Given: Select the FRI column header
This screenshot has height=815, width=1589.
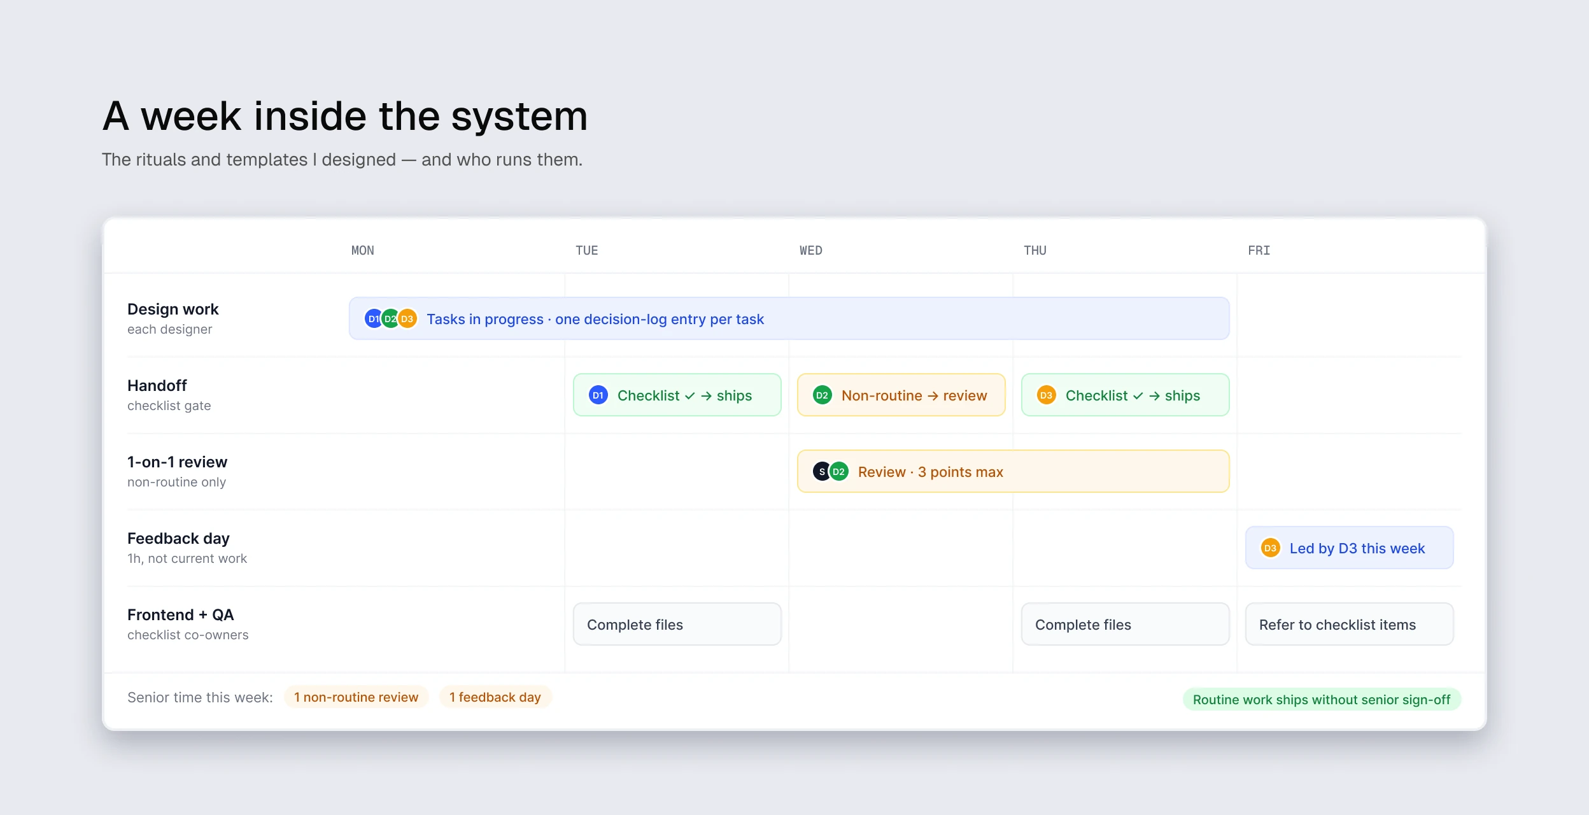Looking at the screenshot, I should click(x=1259, y=250).
